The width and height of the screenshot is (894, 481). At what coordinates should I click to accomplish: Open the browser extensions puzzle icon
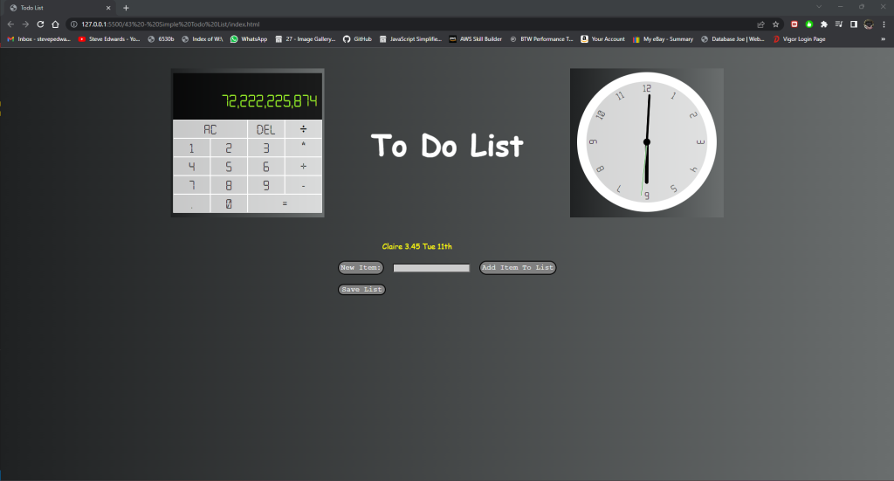823,24
